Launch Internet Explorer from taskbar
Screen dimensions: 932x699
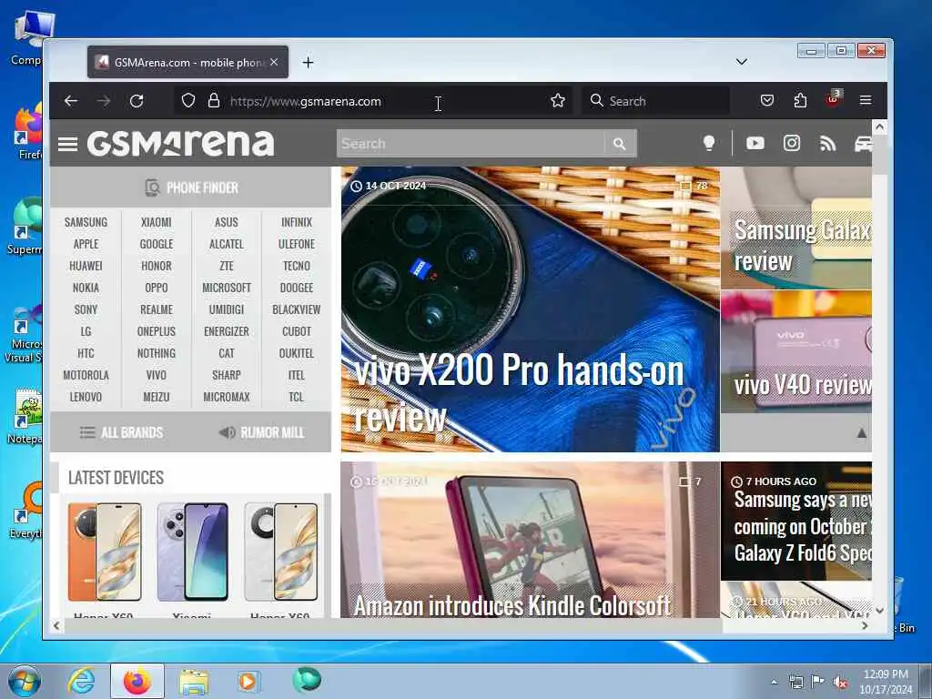81,681
